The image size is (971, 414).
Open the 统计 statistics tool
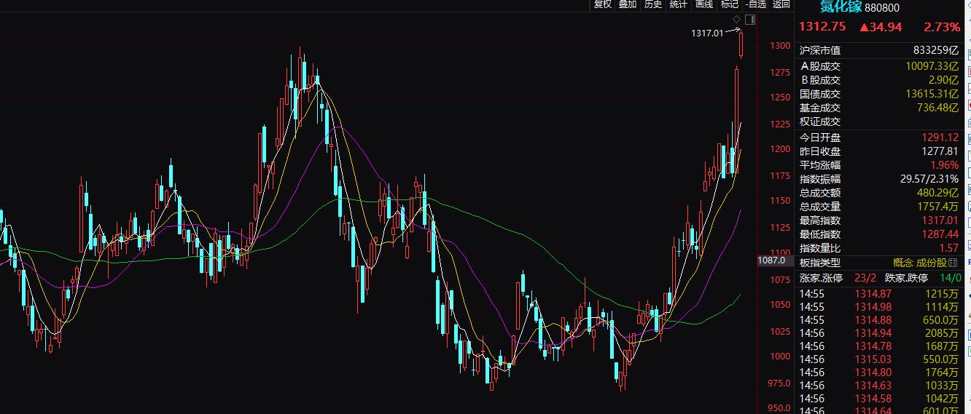coord(679,4)
